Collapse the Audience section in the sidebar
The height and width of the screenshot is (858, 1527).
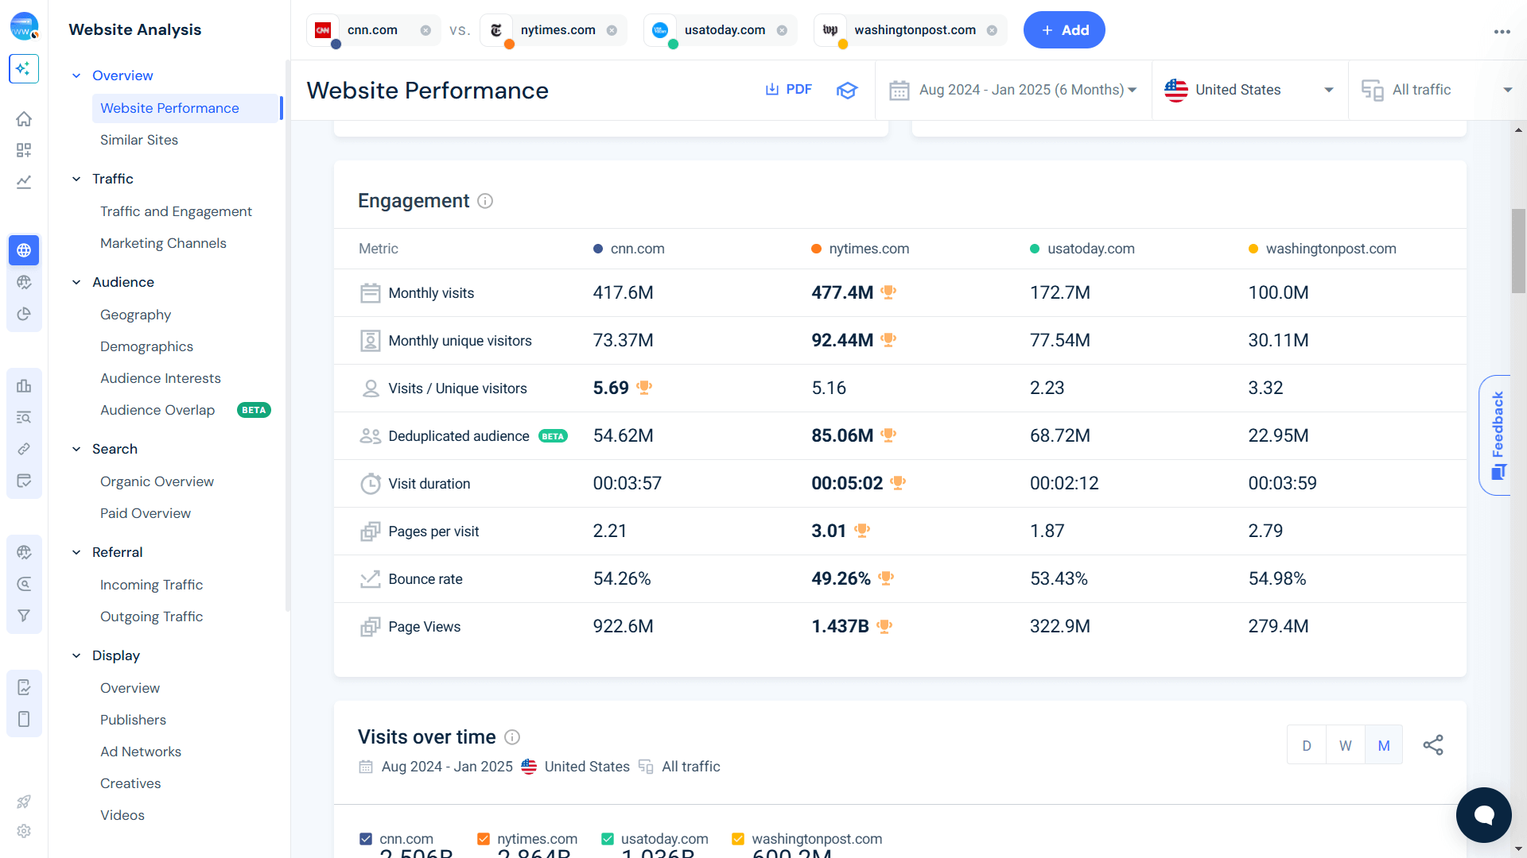[76, 282]
